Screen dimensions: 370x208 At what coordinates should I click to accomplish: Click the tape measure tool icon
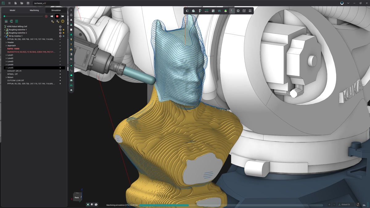coord(193,11)
